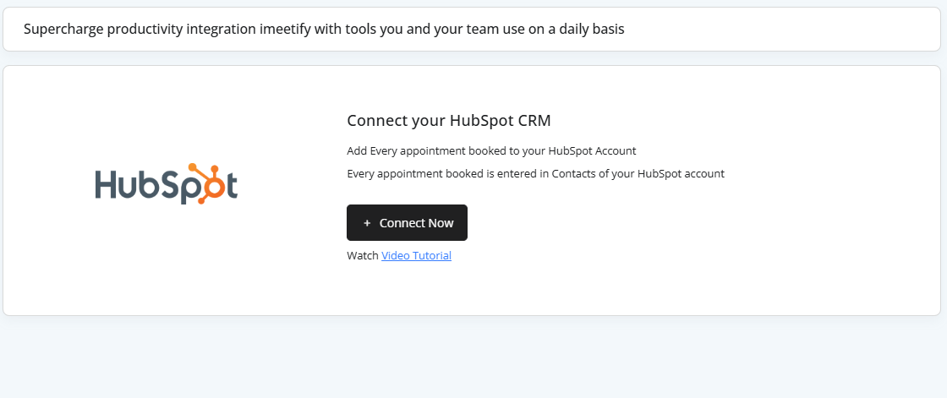
Task: Click "HubSpot Account" in the first description line
Action: pyautogui.click(x=592, y=151)
